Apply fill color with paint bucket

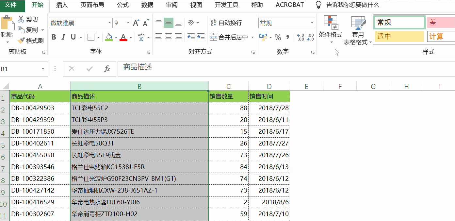coord(109,37)
